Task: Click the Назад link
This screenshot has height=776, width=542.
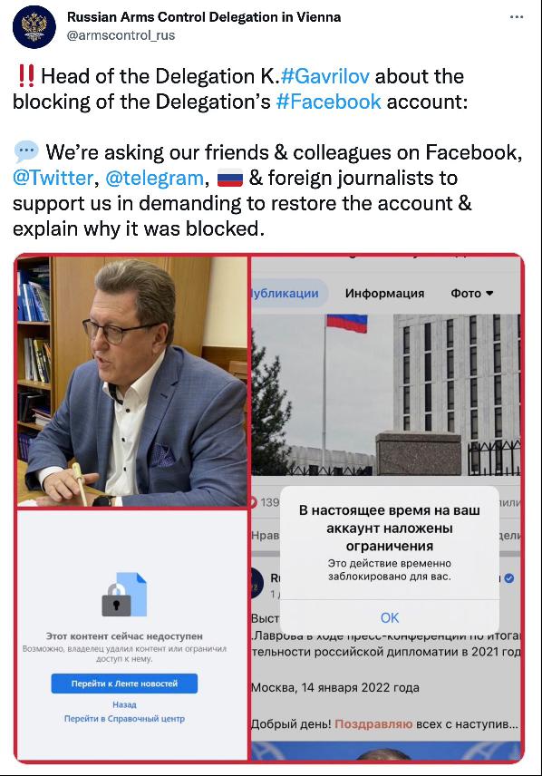Action: (124, 704)
